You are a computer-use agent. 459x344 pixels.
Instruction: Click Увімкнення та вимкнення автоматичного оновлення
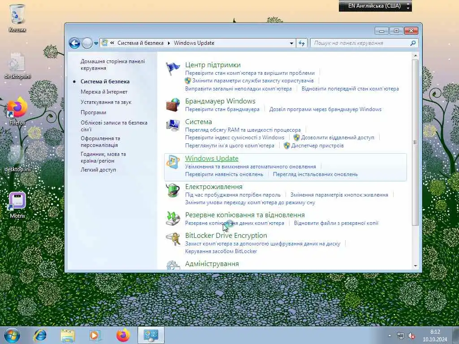point(250,167)
